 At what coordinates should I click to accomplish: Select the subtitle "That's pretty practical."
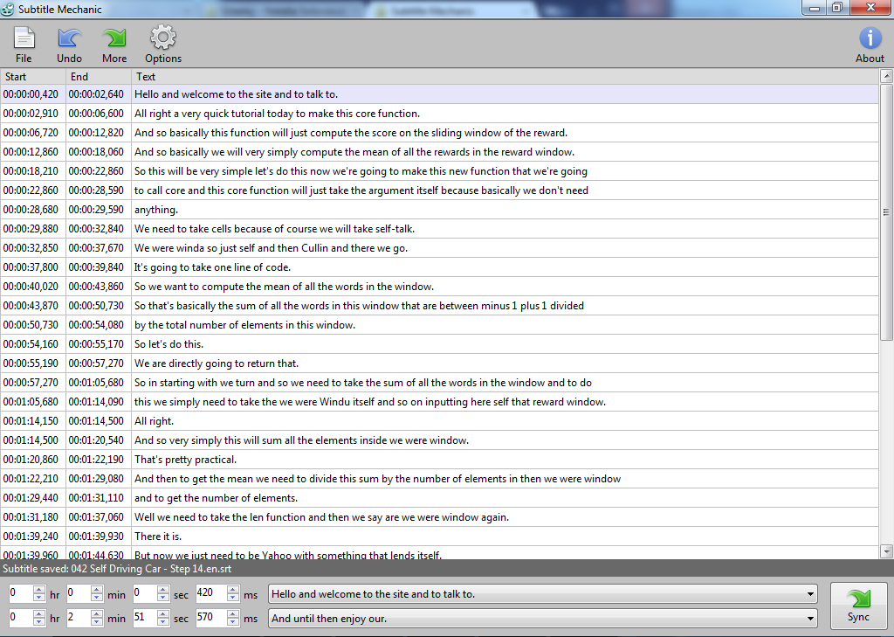pyautogui.click(x=185, y=460)
